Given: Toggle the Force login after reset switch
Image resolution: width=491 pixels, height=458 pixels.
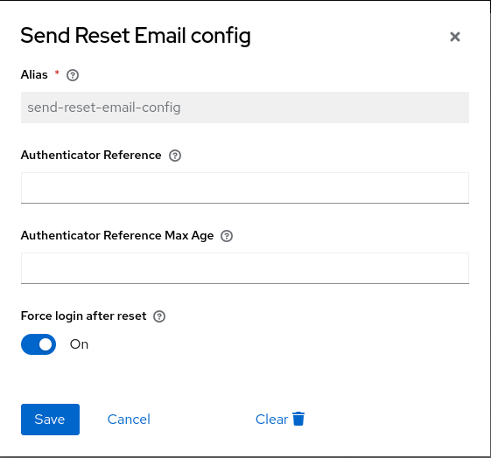Looking at the screenshot, I should [39, 344].
